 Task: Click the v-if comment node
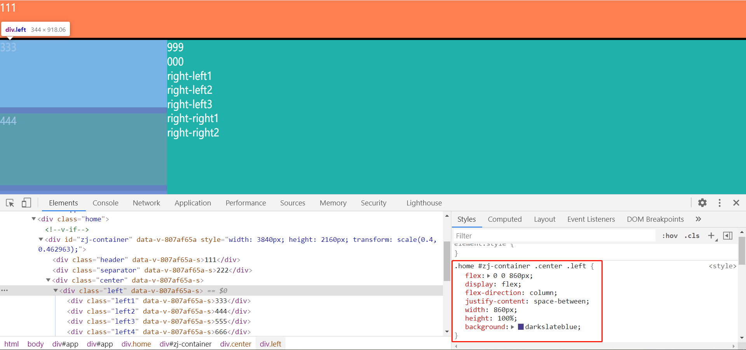click(x=67, y=229)
